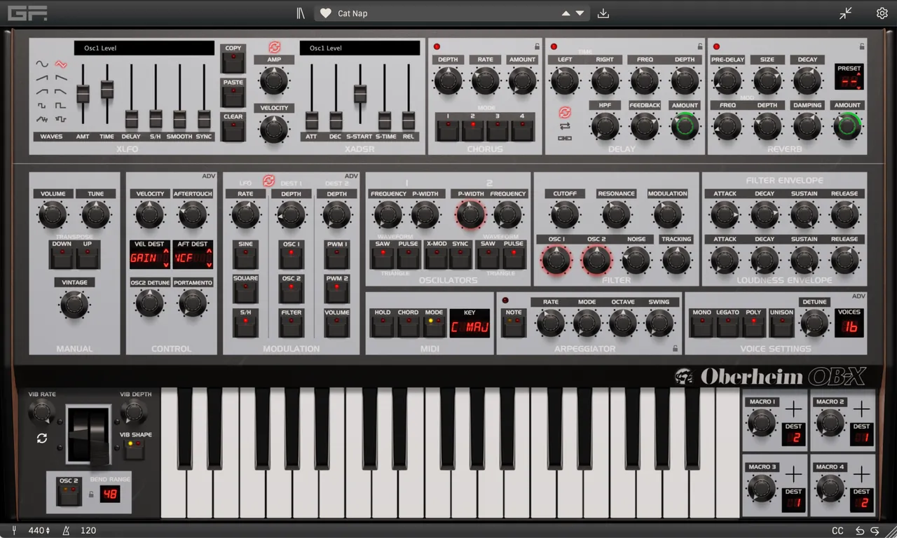
Task: Open the ADV tab on Control panel
Action: pos(209,176)
